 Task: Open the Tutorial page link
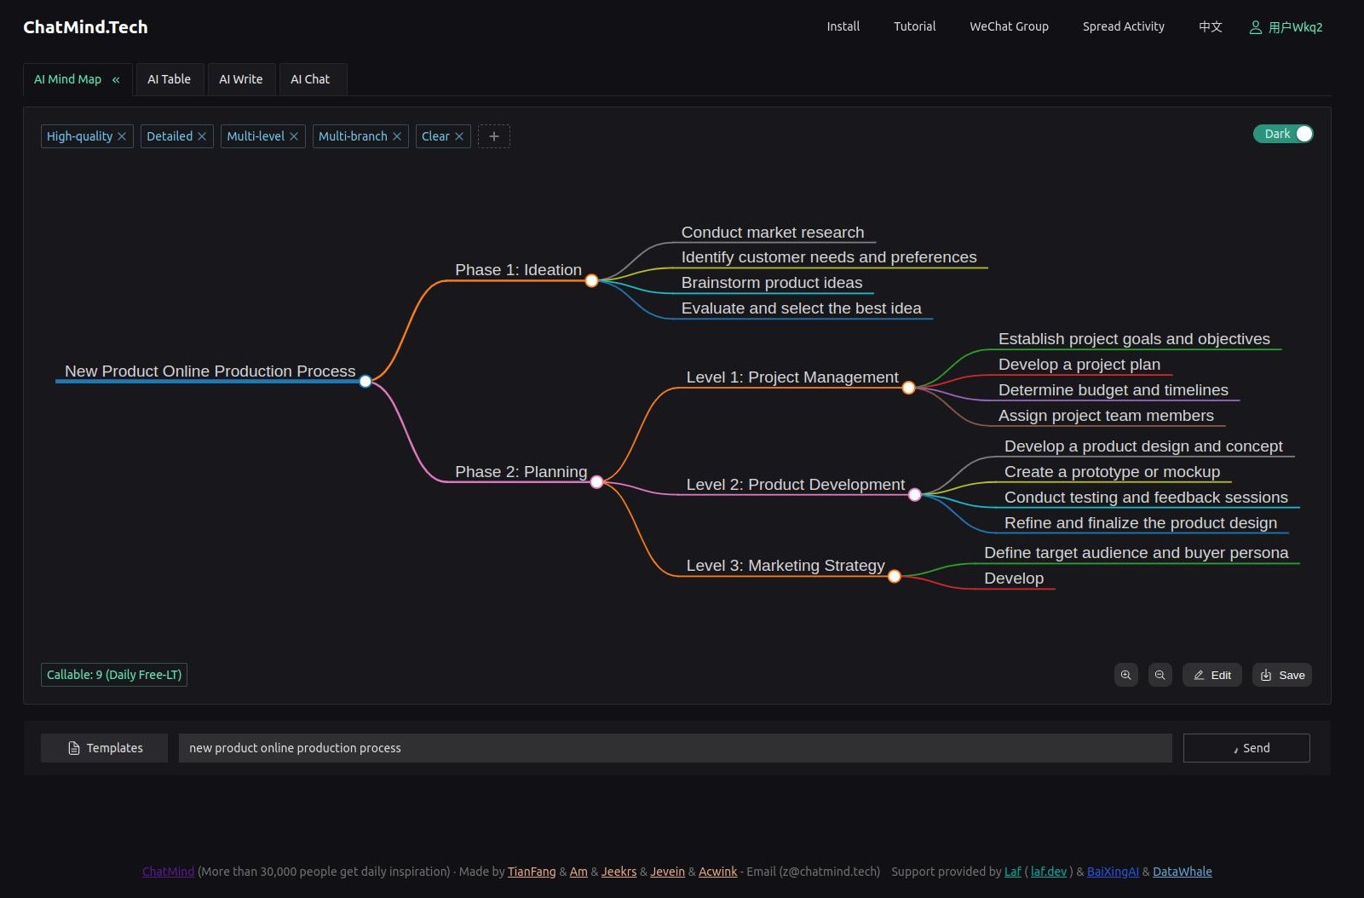pyautogui.click(x=914, y=26)
